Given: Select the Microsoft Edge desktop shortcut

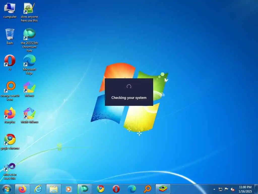Looking at the screenshot, I should [x=29, y=64].
